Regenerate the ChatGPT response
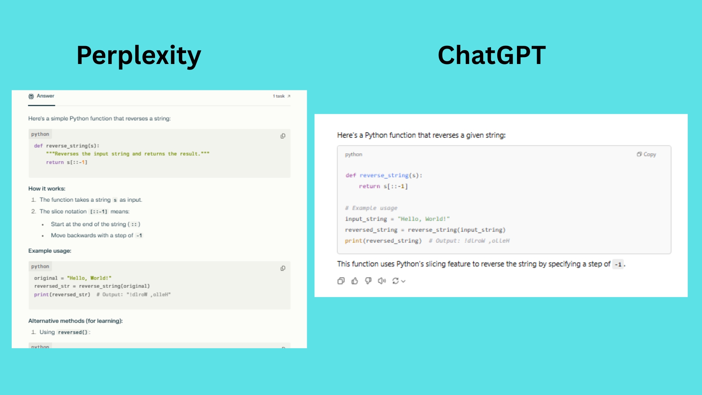The width and height of the screenshot is (702, 395). [395, 281]
